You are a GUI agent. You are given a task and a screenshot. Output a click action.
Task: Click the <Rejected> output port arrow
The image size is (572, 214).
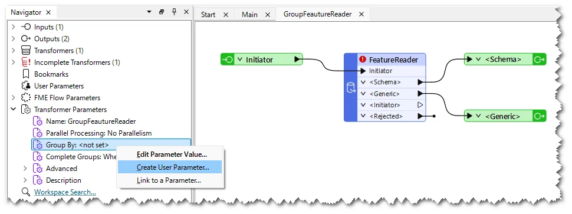(420, 116)
